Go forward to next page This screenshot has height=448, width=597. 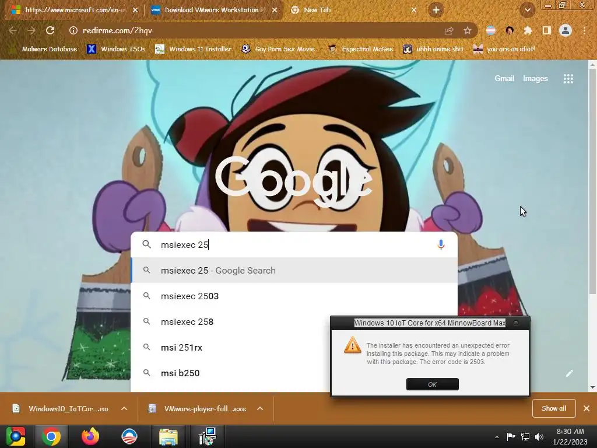tap(31, 30)
